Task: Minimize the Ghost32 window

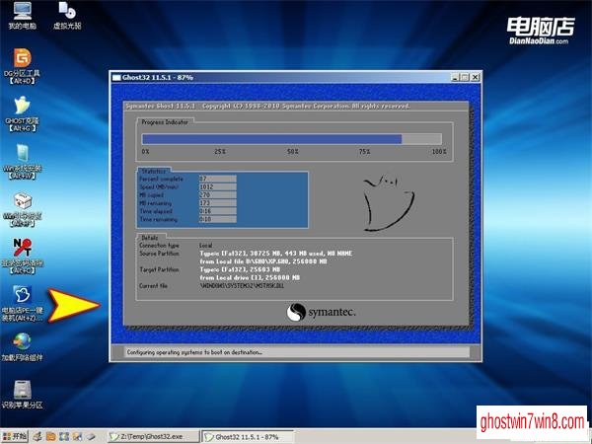Action: click(455, 77)
